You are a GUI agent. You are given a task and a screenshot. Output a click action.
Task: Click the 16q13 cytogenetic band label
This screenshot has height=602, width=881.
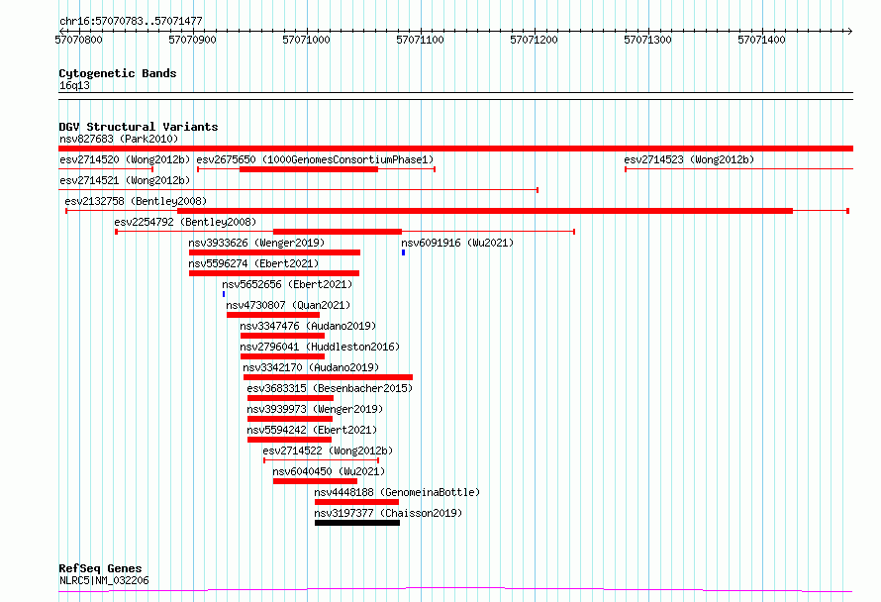pos(74,85)
